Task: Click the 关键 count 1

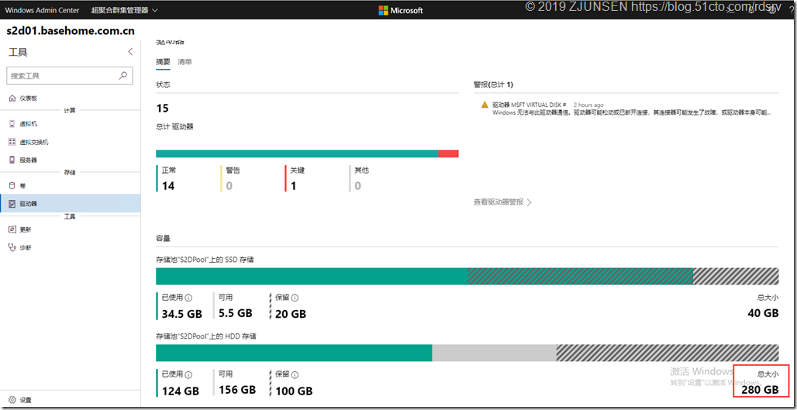Action: point(293,186)
